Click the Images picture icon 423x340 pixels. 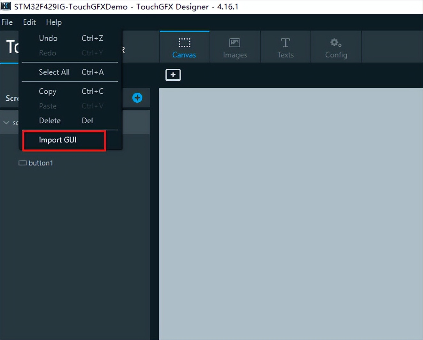pos(235,42)
